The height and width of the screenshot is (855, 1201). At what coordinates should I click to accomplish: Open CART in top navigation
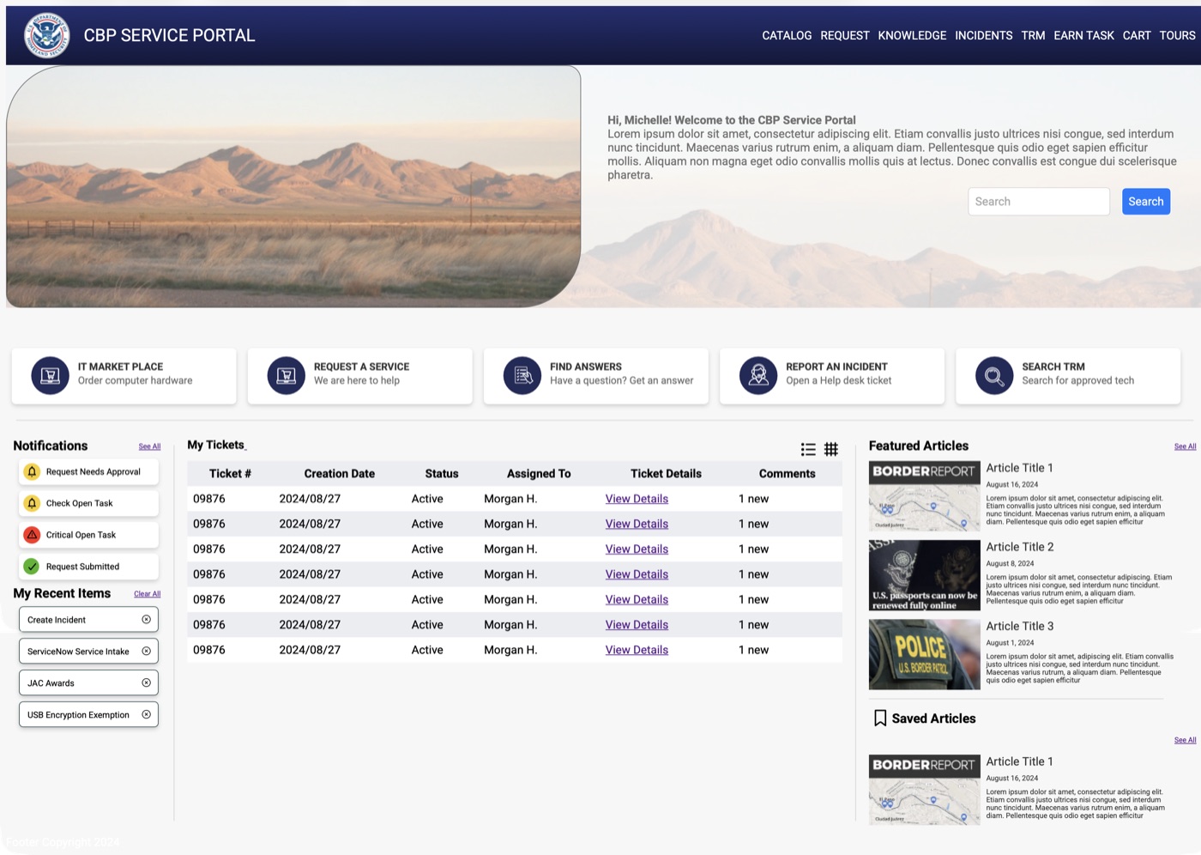coord(1137,35)
